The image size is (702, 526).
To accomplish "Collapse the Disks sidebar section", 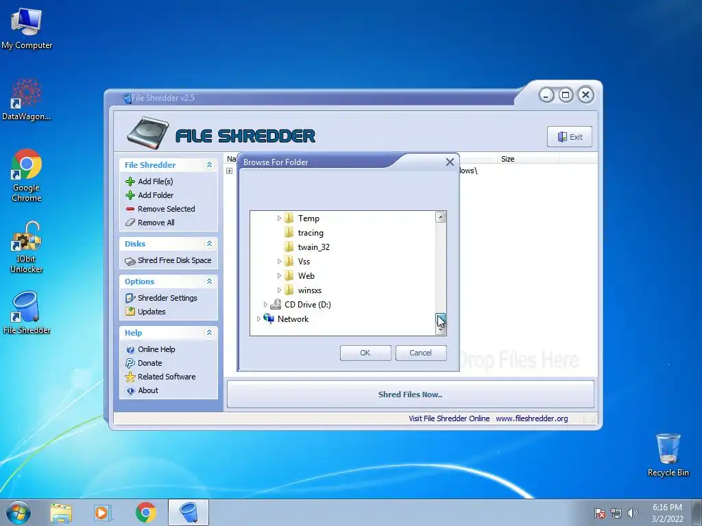I will tap(209, 244).
